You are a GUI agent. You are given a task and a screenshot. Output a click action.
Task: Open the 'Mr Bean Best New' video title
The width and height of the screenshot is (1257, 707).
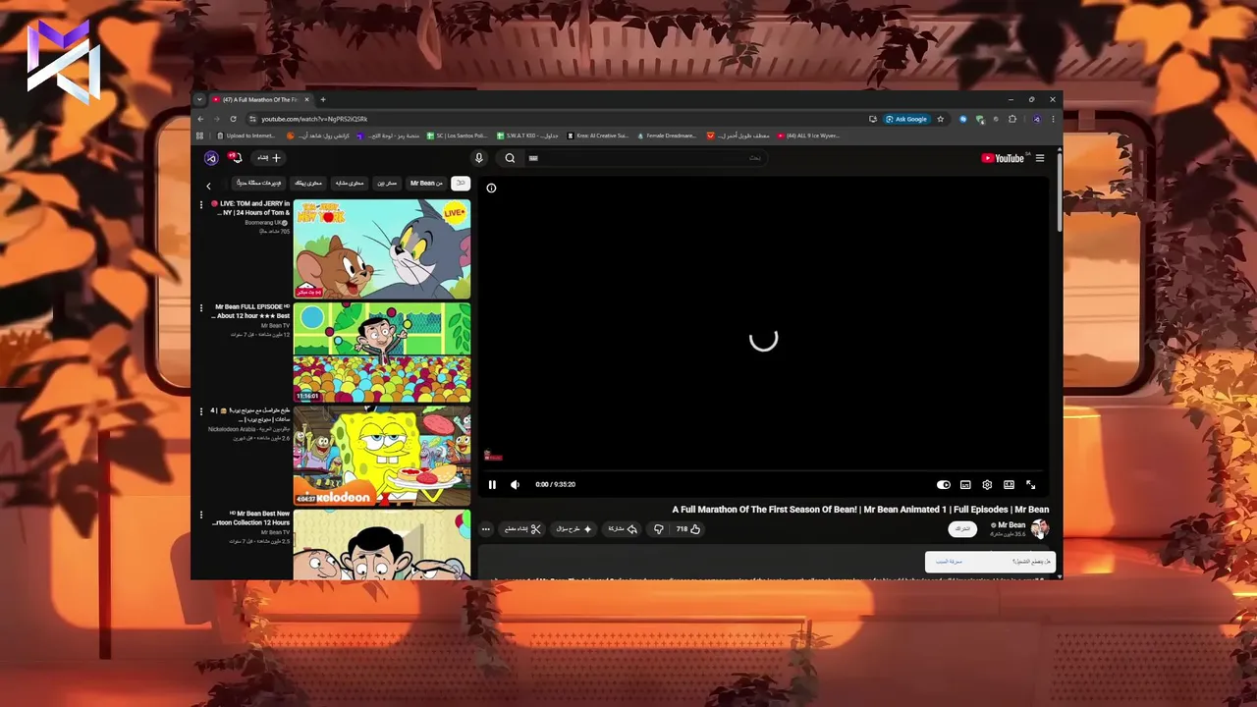click(251, 517)
